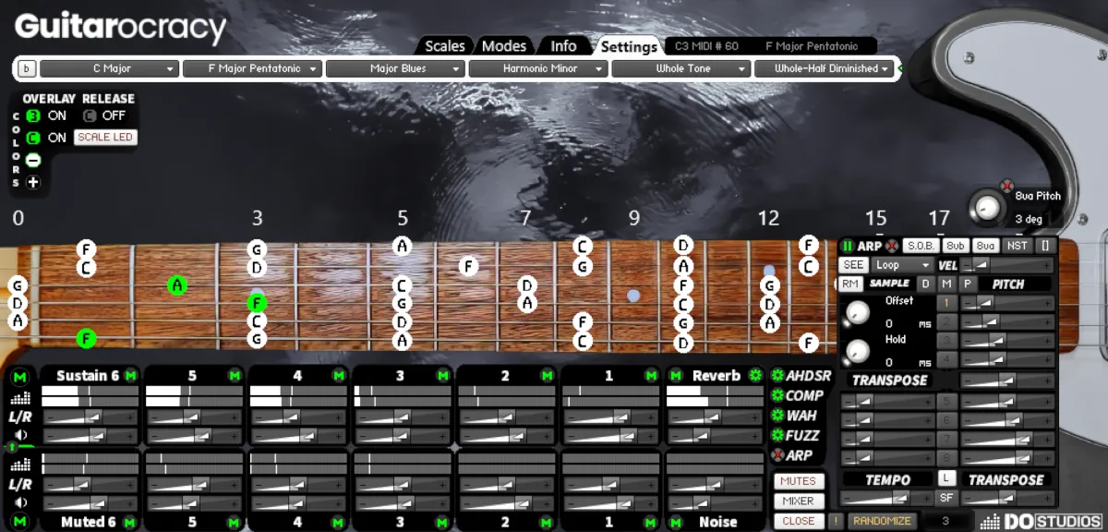Click the Offset knob
Viewport: 1108px width, 532px height.
pyautogui.click(x=858, y=313)
